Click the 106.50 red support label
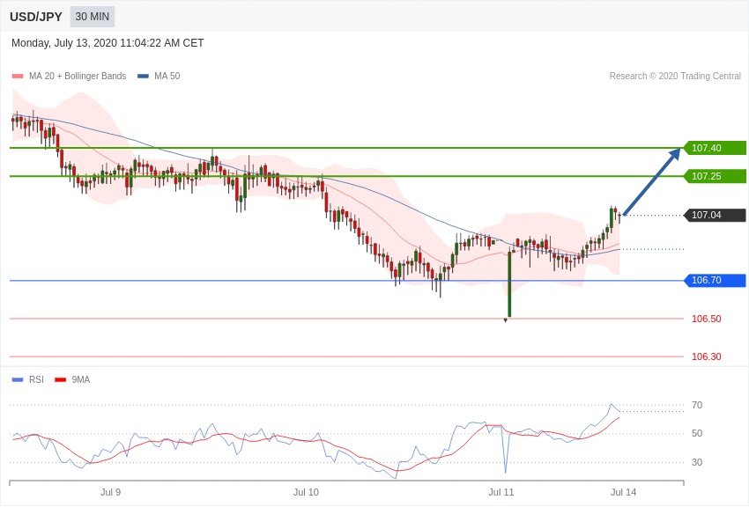The image size is (749, 507). (x=706, y=319)
